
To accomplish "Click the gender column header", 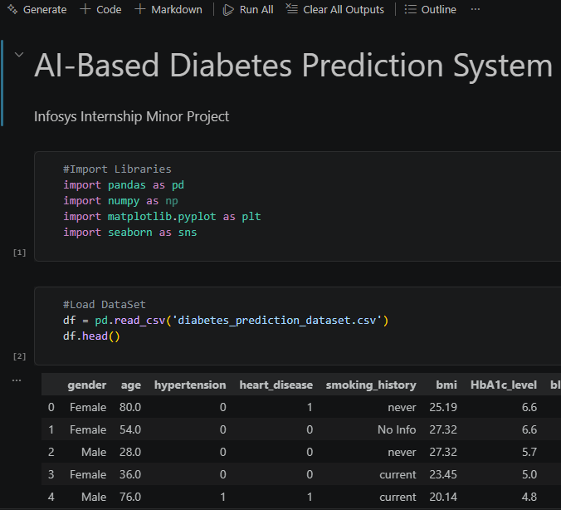I will (x=87, y=385).
